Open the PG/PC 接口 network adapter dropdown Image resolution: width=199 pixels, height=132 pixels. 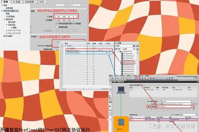tap(191, 104)
